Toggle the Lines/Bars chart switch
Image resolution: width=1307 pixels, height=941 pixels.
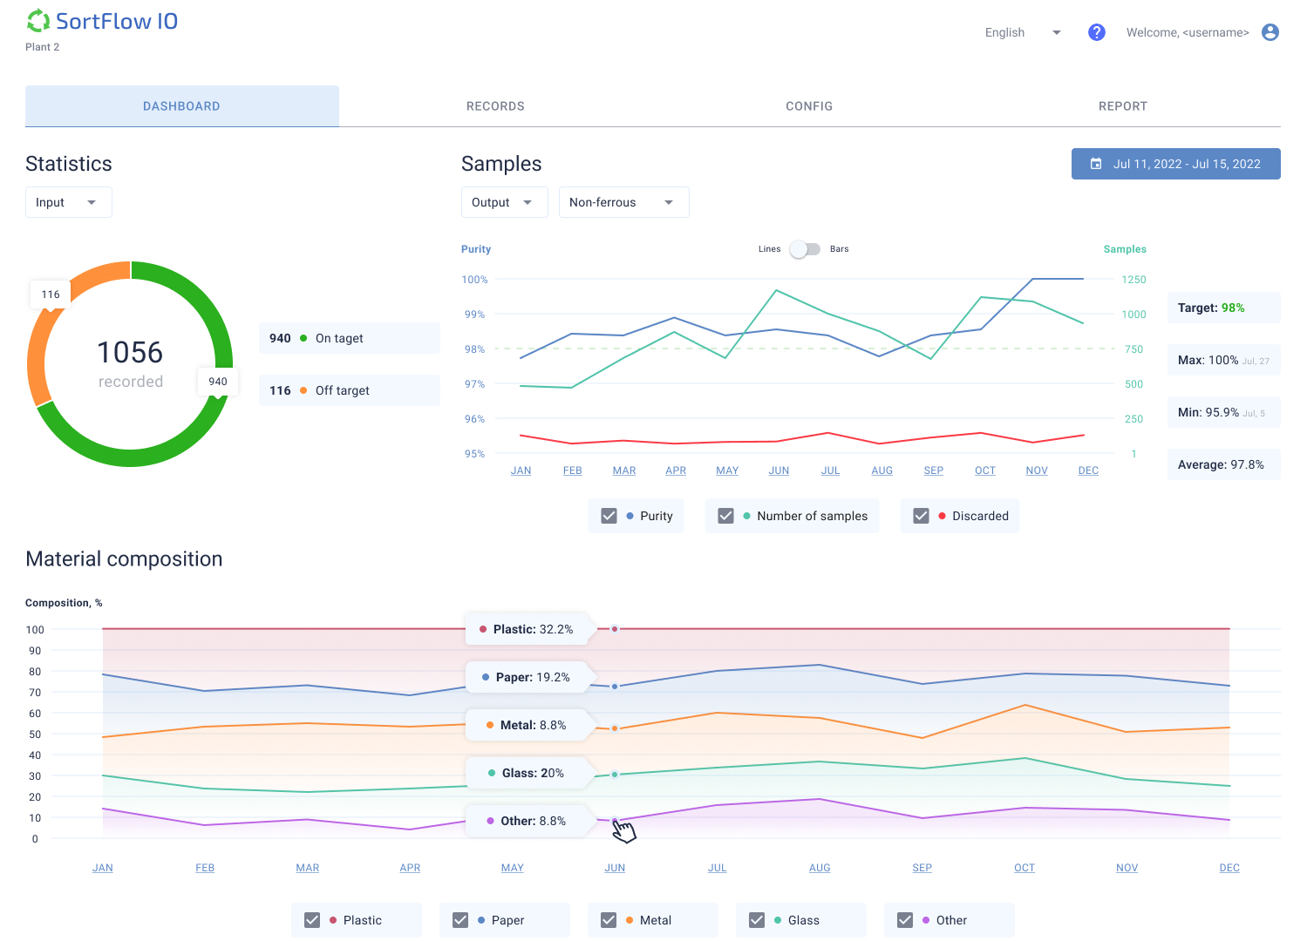tap(805, 249)
